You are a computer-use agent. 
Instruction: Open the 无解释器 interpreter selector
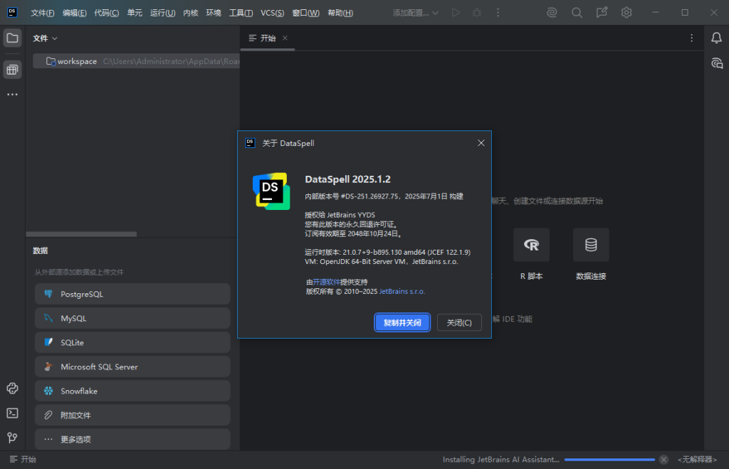point(697,460)
